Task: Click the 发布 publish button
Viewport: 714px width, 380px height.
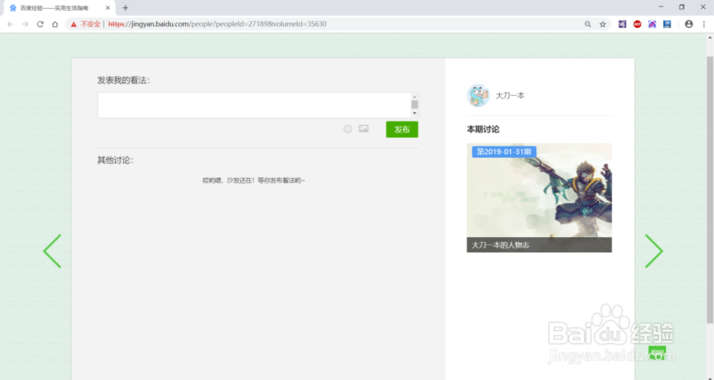Action: tap(402, 129)
